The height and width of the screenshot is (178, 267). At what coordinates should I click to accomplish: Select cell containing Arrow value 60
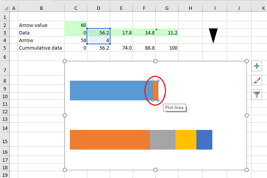[x=76, y=25]
